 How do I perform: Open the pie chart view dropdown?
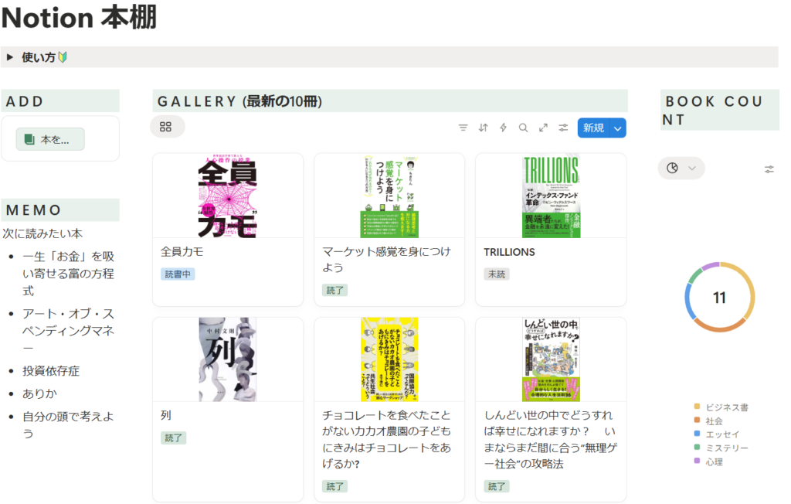click(681, 168)
